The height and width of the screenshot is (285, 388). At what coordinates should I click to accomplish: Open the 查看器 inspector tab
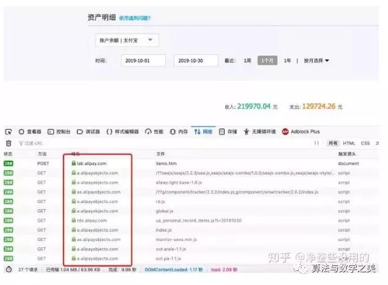pos(30,131)
